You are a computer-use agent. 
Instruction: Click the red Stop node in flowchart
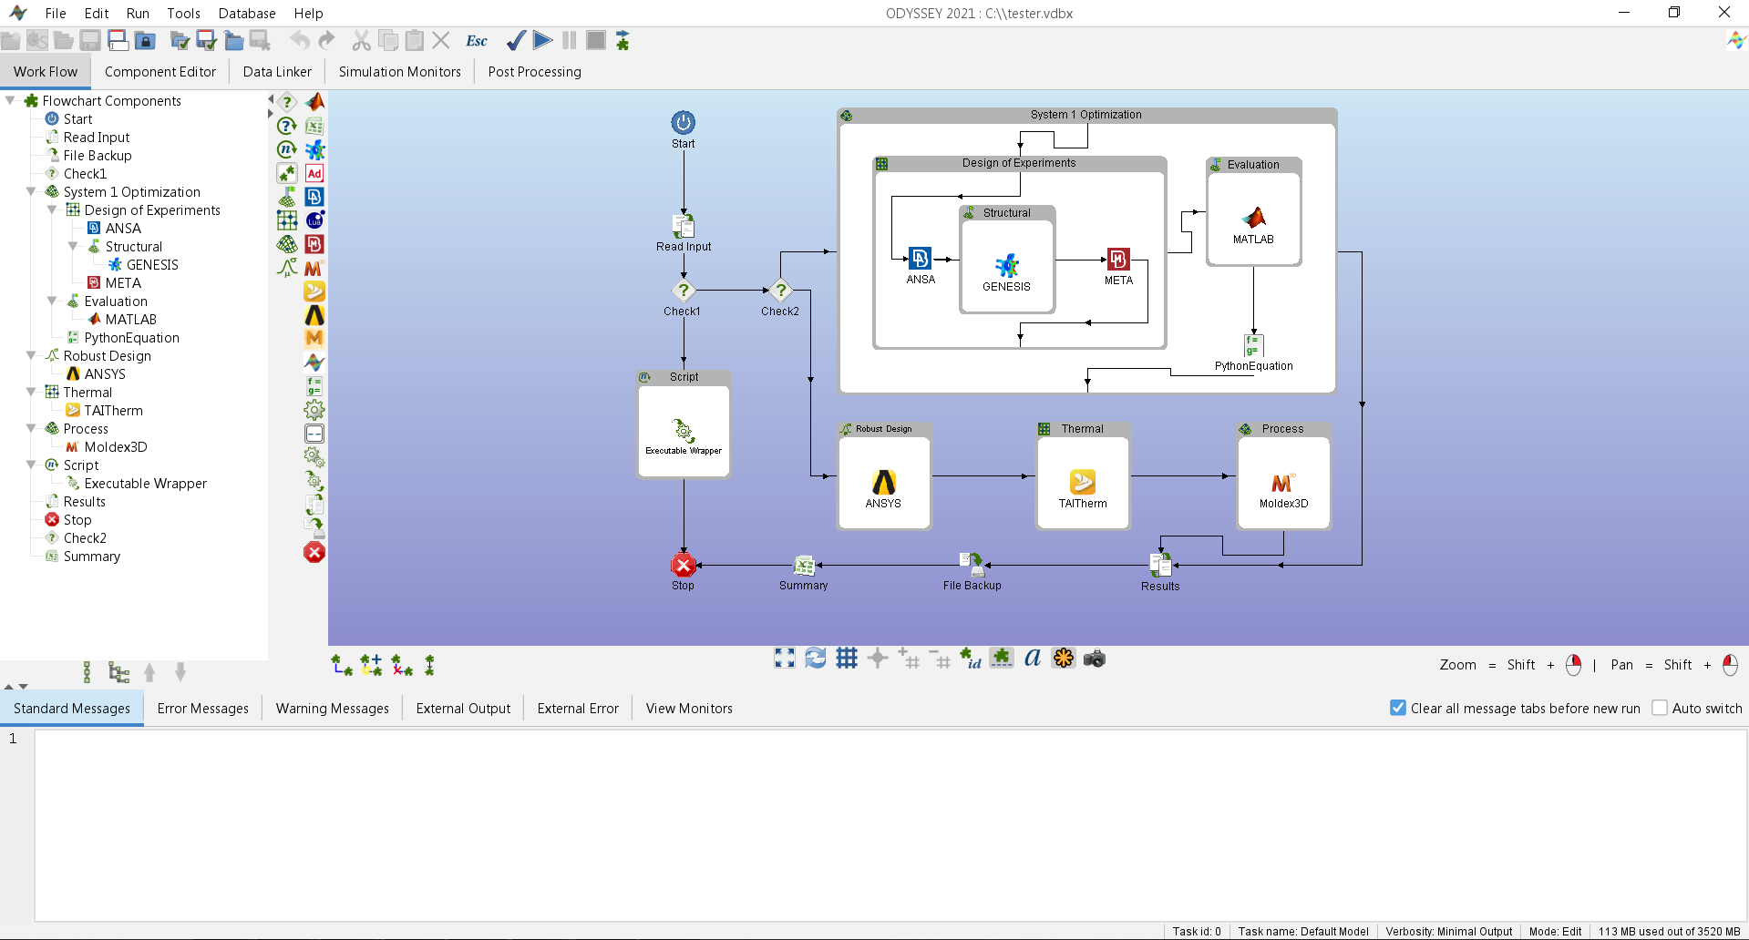(x=683, y=565)
